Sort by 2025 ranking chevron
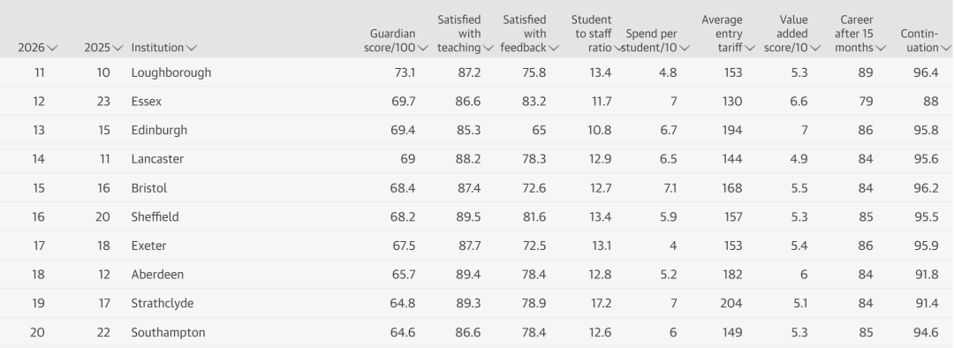 [118, 48]
